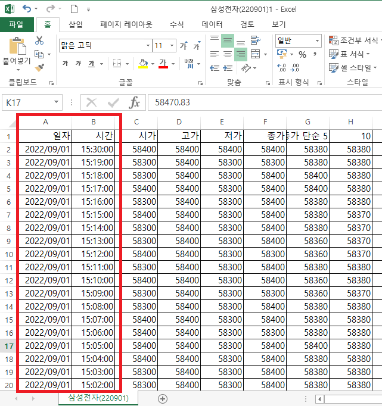
Task: Toggle Align Left
Action: tap(215, 54)
